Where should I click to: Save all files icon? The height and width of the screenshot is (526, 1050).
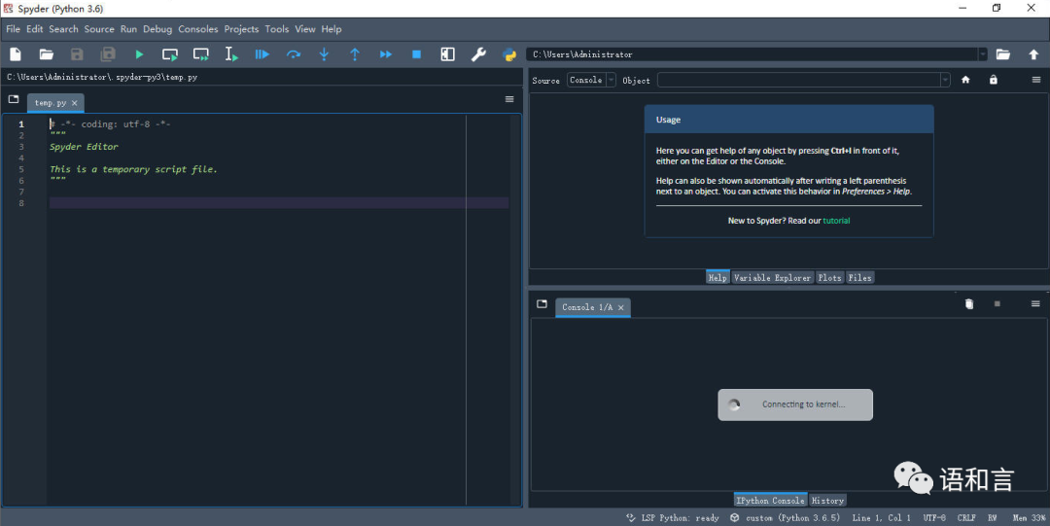pos(108,54)
